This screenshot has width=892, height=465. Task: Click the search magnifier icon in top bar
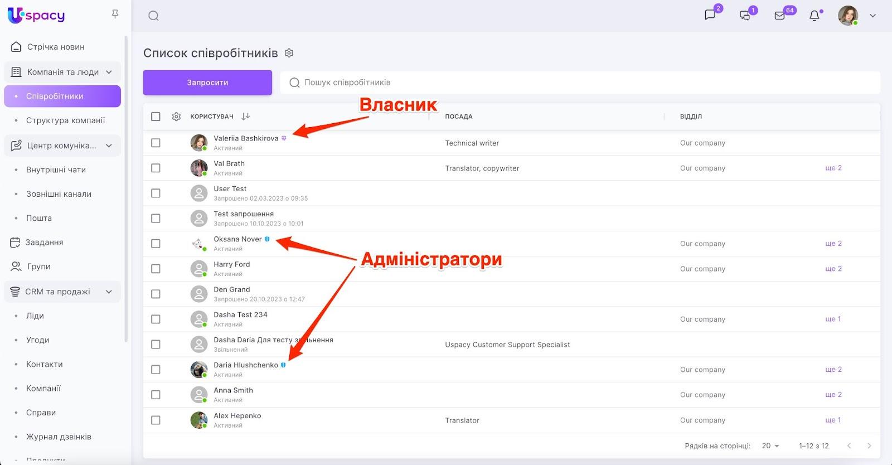click(x=153, y=16)
